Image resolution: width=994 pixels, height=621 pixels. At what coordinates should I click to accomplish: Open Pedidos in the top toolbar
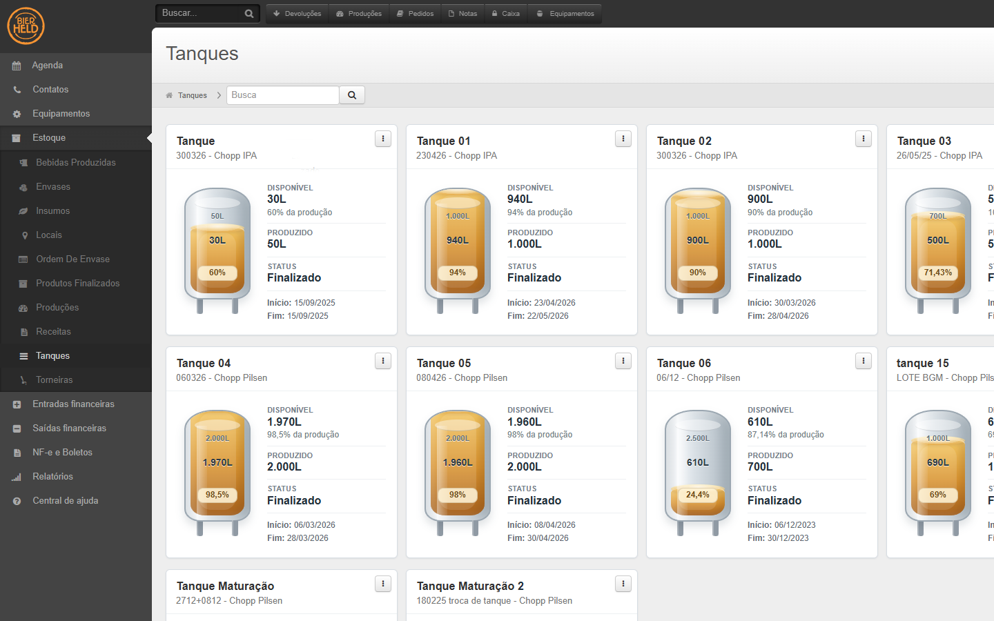pyautogui.click(x=415, y=14)
